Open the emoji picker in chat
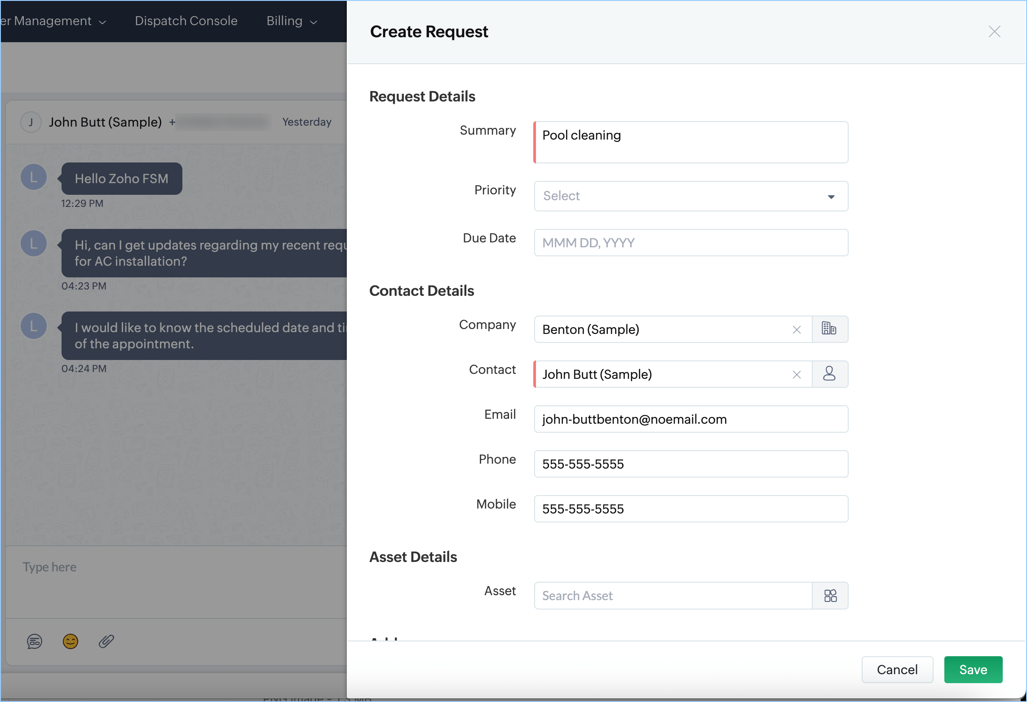This screenshot has height=702, width=1027. [71, 641]
